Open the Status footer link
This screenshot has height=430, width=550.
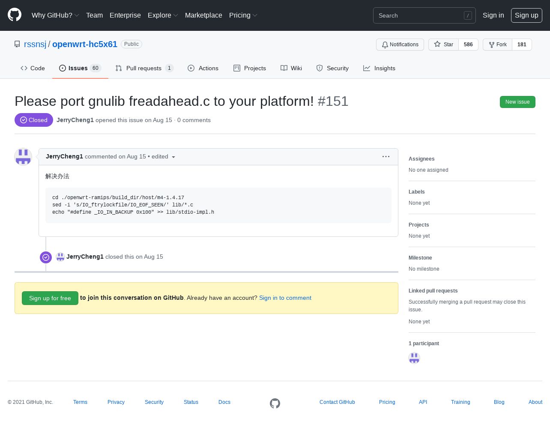click(x=191, y=402)
